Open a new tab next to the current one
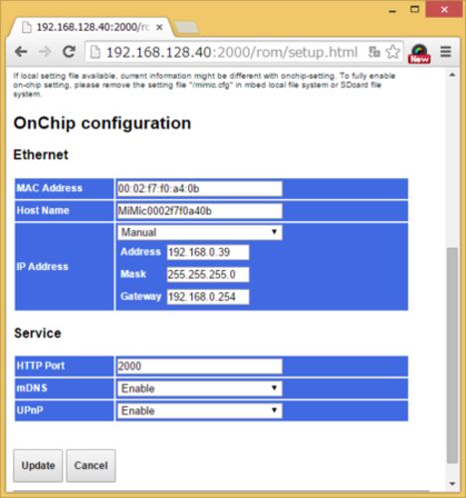This screenshot has width=466, height=498. (187, 27)
